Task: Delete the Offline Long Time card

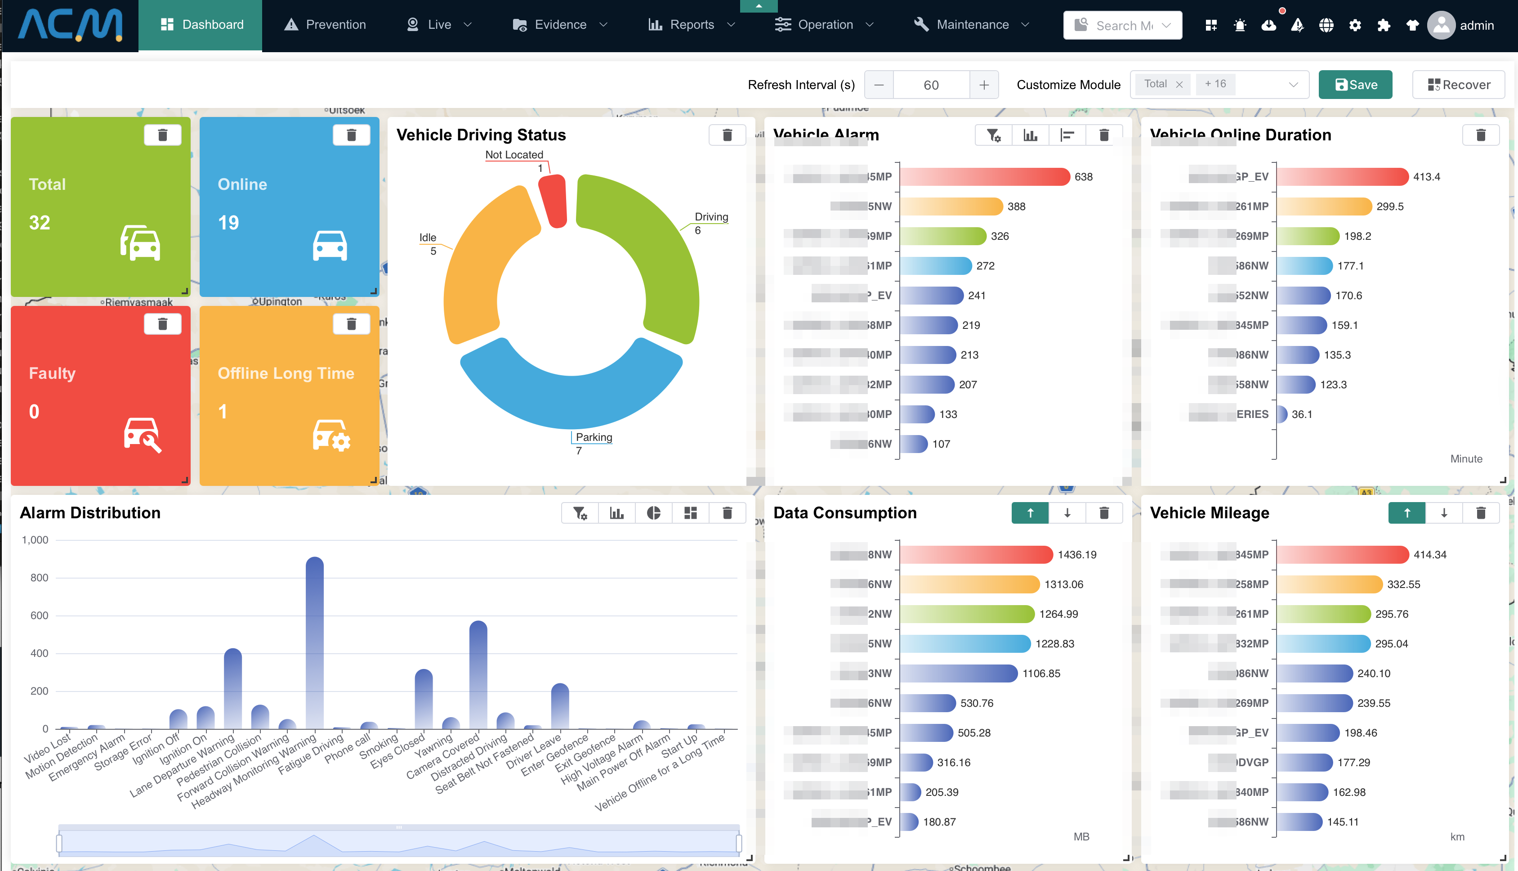Action: tap(351, 323)
